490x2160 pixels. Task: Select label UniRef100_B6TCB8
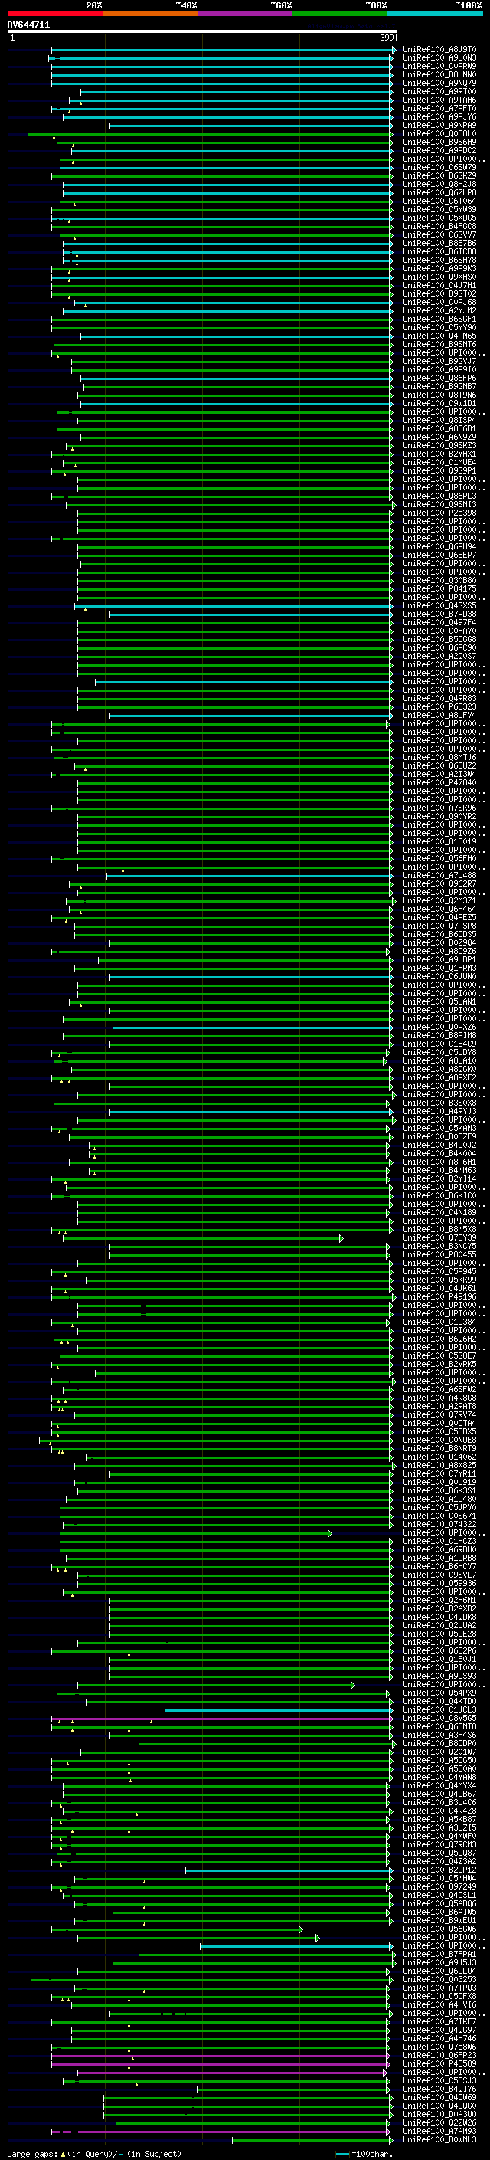[439, 252]
